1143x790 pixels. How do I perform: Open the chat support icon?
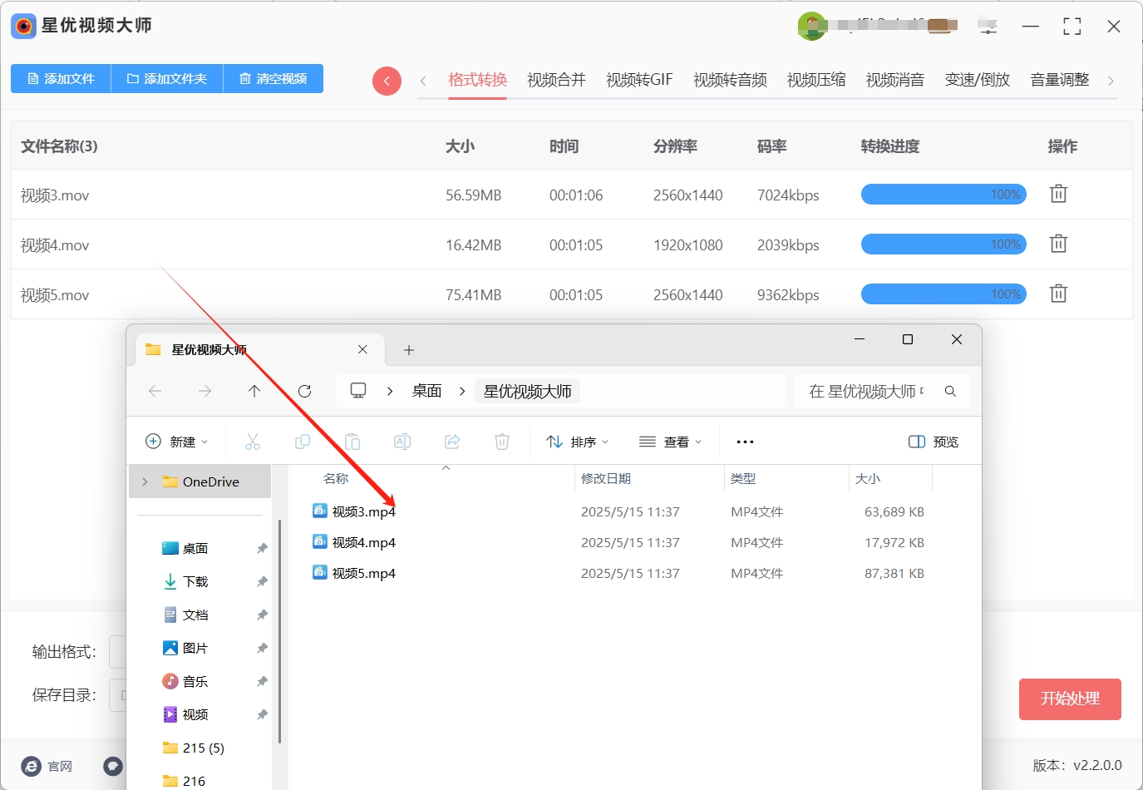[x=113, y=767]
